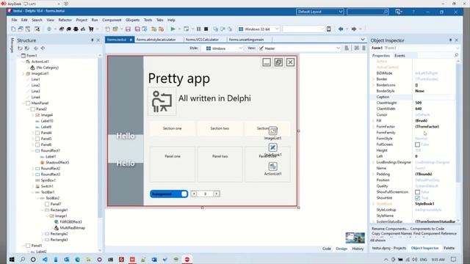The image size is (470, 264).
Task: Click Section one button on form
Action: tap(172, 128)
